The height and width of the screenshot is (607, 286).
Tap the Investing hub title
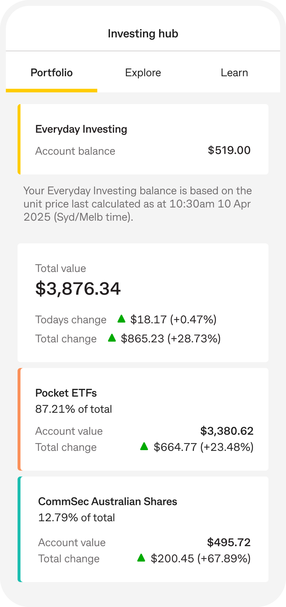(x=143, y=34)
